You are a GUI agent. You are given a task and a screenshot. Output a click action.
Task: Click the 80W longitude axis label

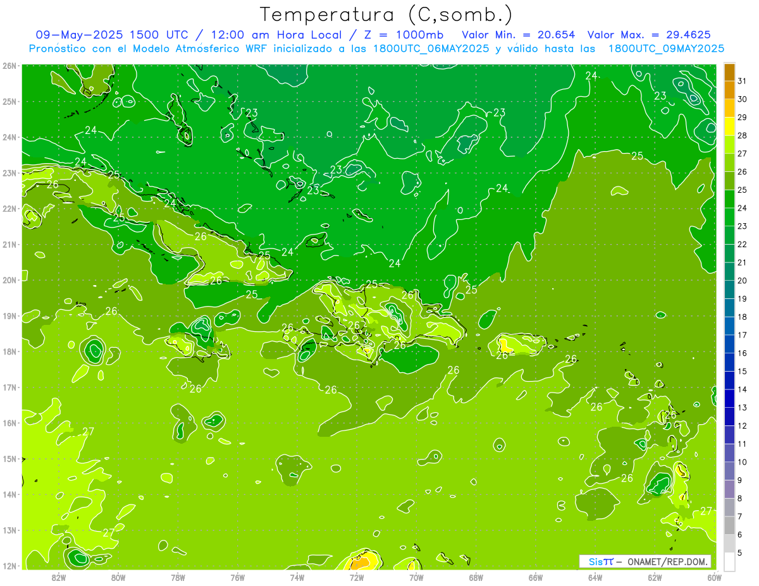tap(118, 577)
